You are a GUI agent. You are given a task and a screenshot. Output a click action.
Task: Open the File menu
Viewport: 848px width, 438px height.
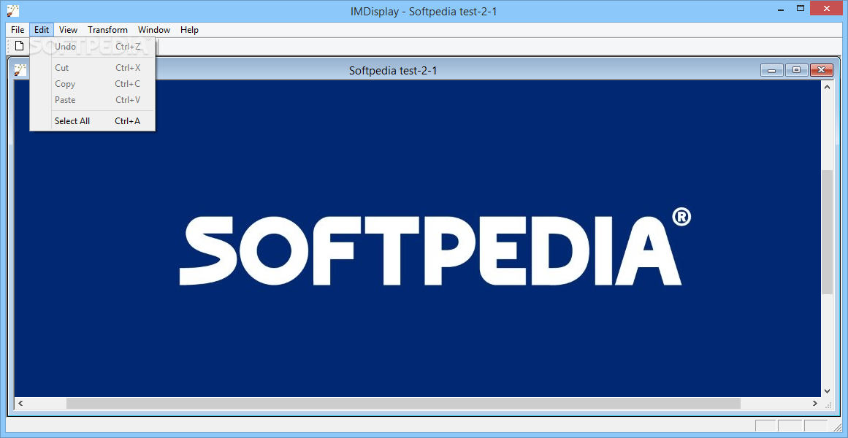point(18,30)
